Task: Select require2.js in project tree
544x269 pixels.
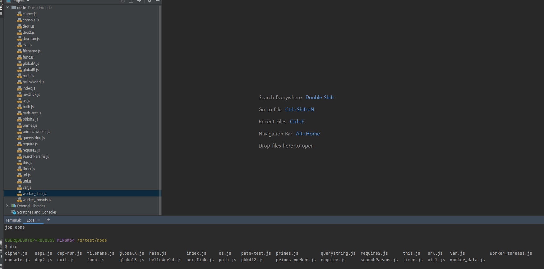Action: coord(31,150)
